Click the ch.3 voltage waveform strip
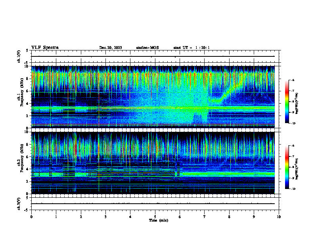Image resolution: width=314 pixels, height=243 pixels. 155,204
